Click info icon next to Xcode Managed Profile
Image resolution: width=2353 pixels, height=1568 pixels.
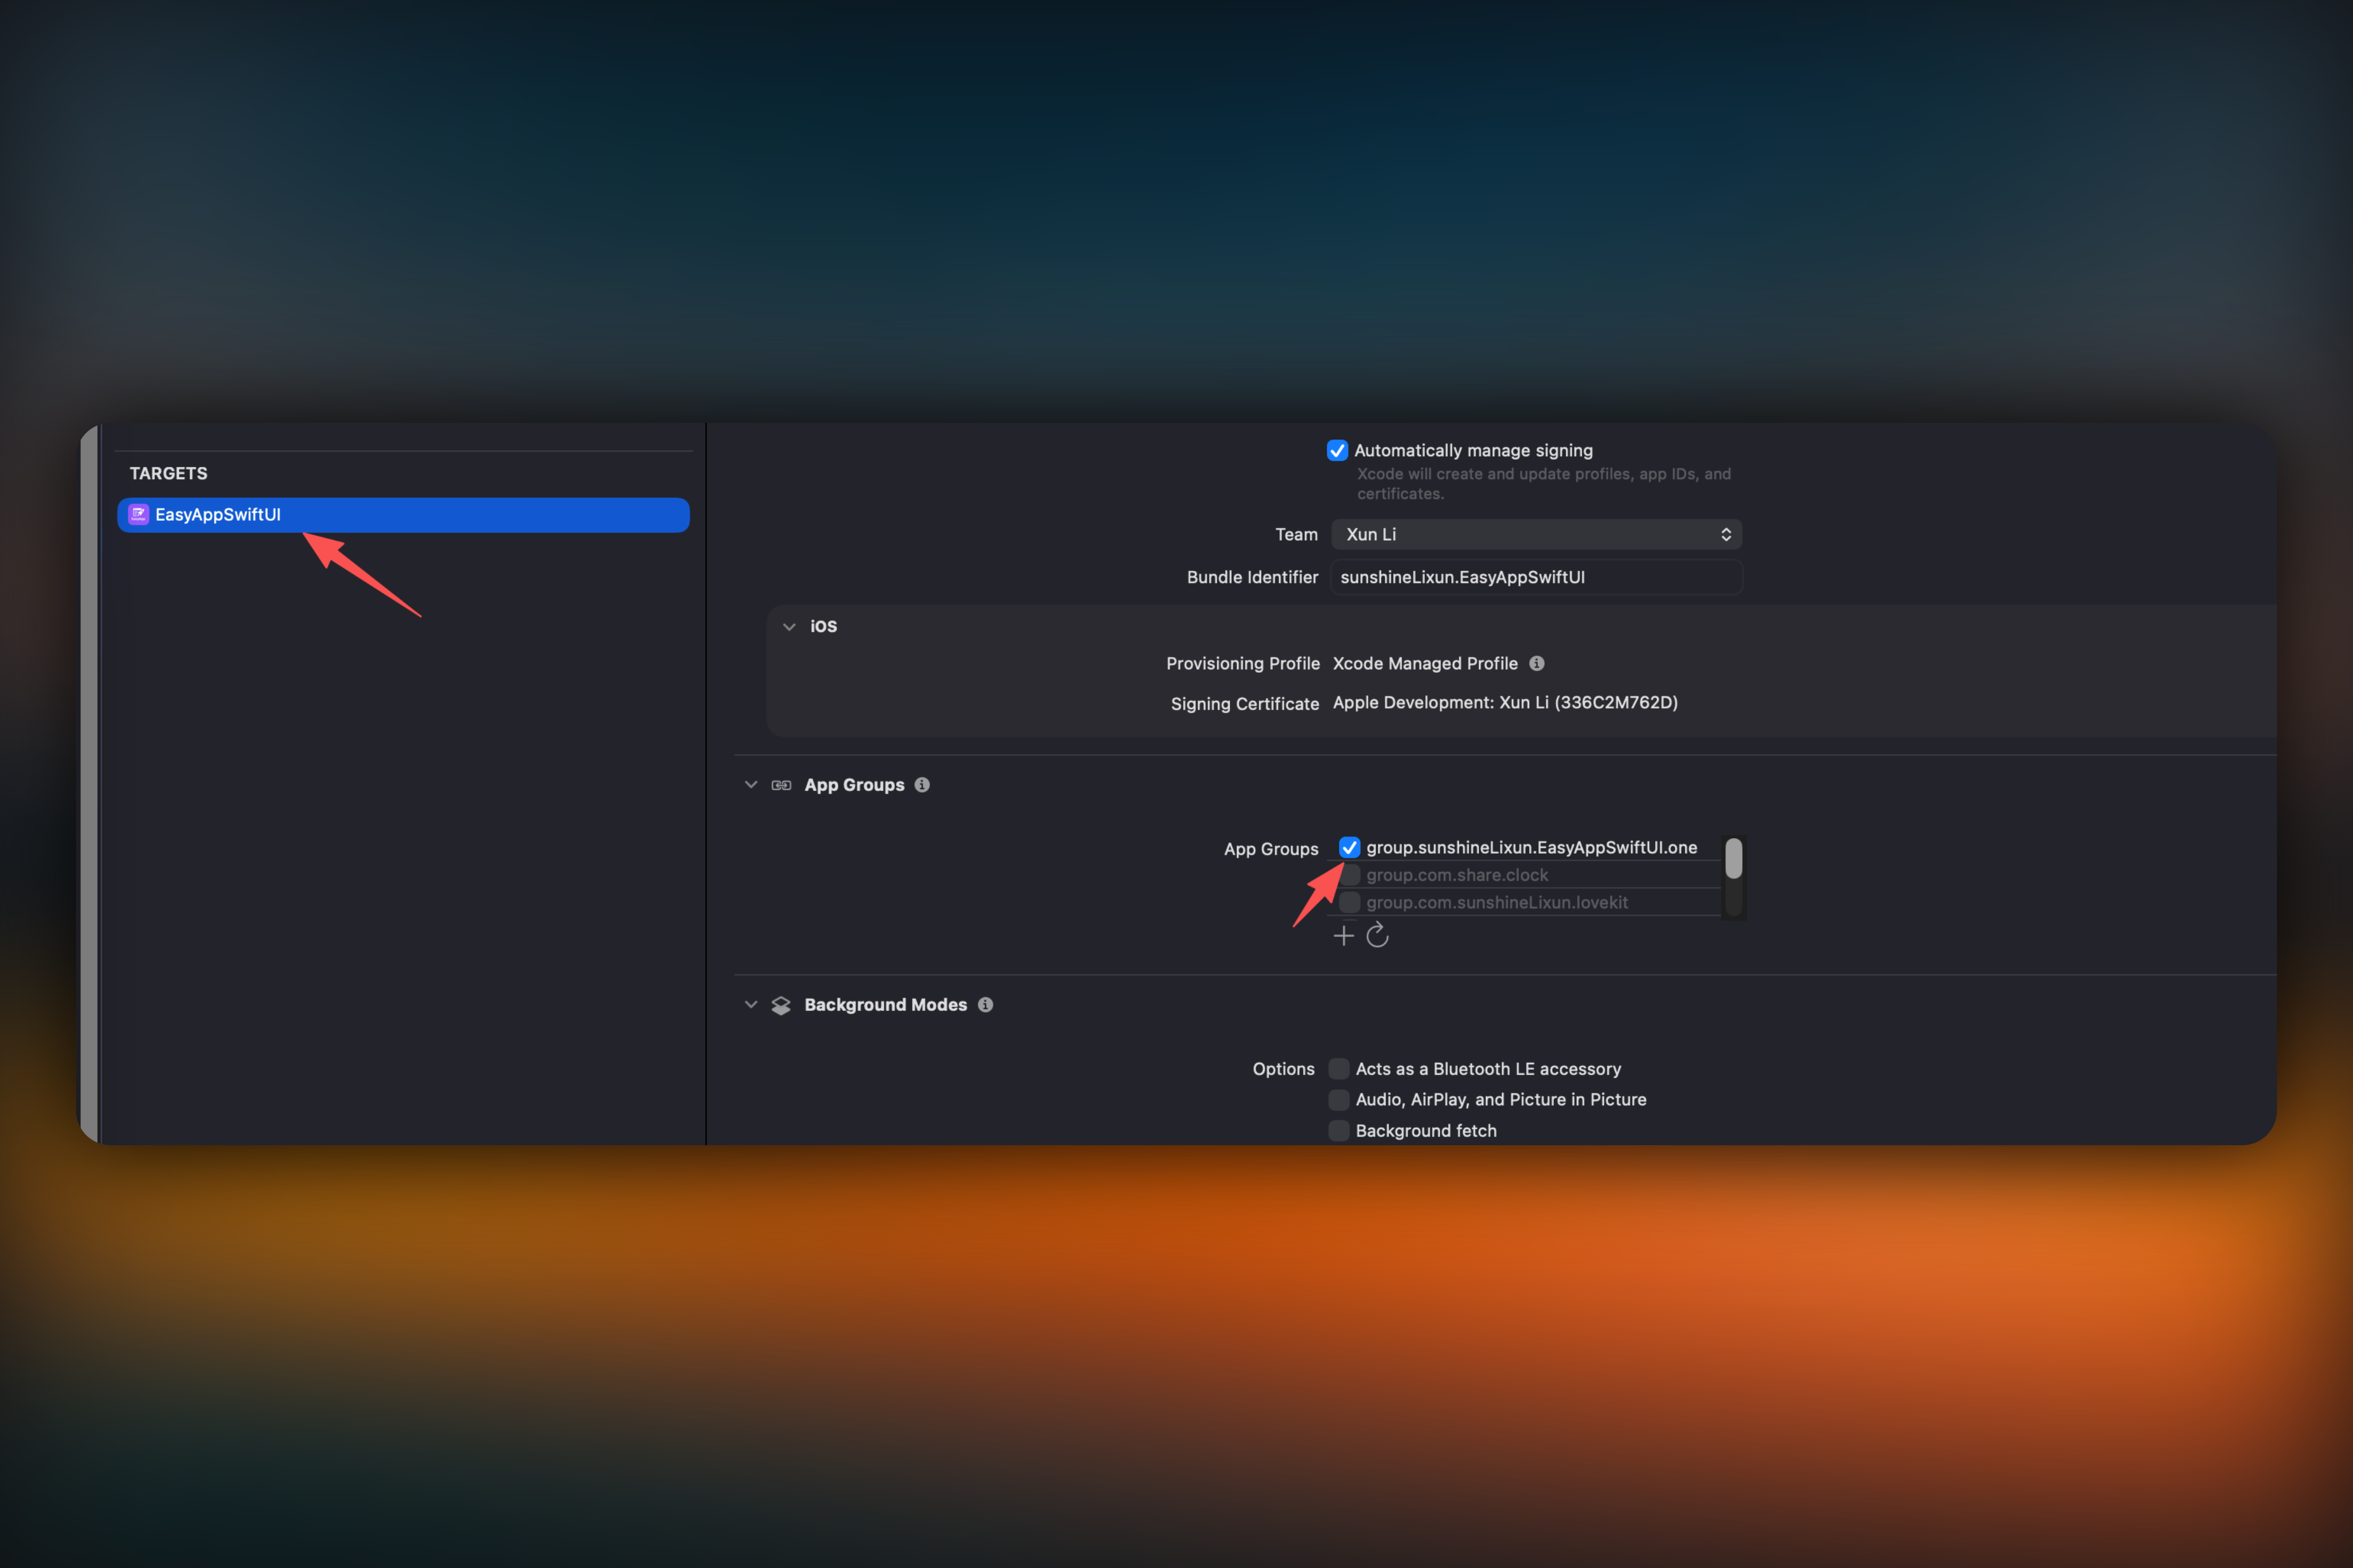[1537, 664]
